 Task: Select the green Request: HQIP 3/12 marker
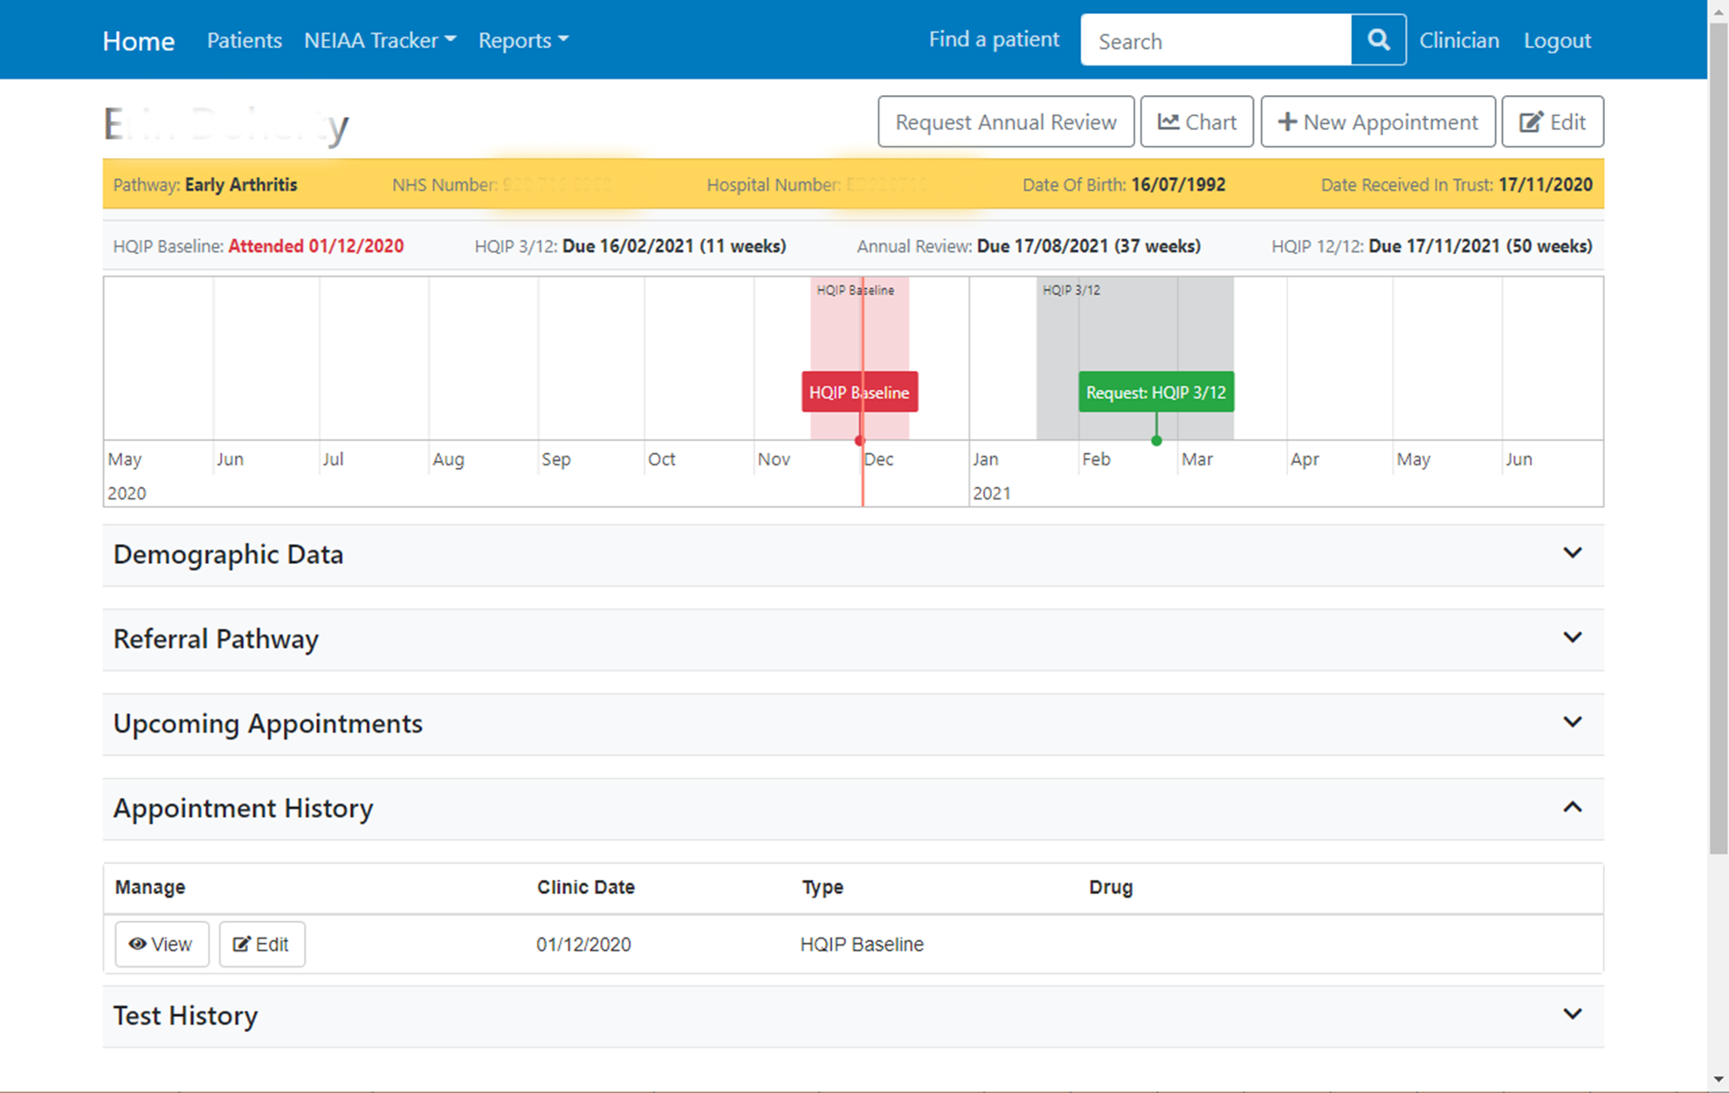point(1156,392)
